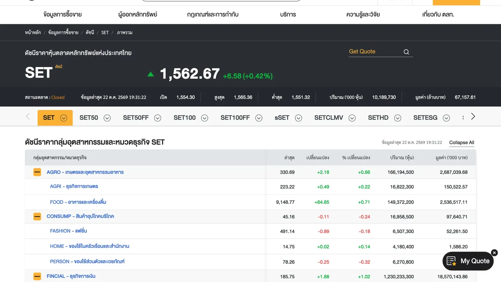Click the right arrow to scroll index tabs

pyautogui.click(x=473, y=117)
